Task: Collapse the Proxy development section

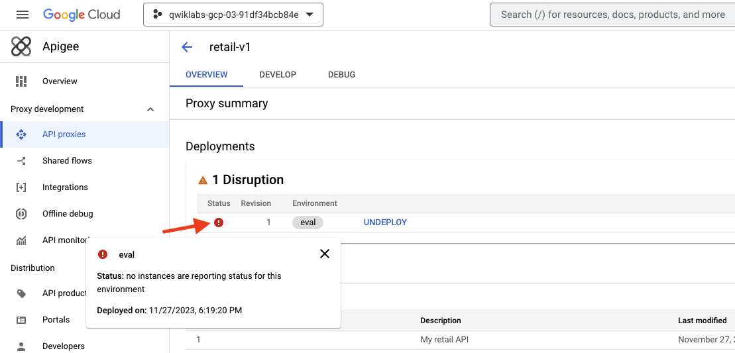Action: [x=150, y=109]
